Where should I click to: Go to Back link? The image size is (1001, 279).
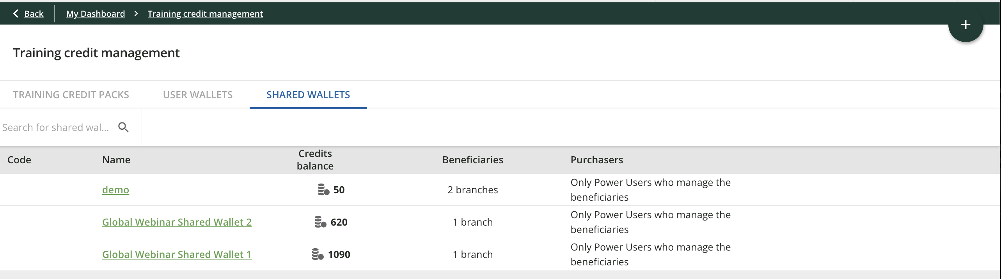pos(34,14)
